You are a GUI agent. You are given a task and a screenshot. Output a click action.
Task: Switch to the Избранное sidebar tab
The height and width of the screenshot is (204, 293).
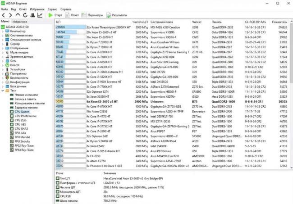click(x=20, y=22)
